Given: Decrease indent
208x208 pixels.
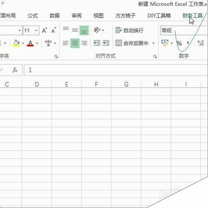Looking at the screenshot, I should click(97, 43).
